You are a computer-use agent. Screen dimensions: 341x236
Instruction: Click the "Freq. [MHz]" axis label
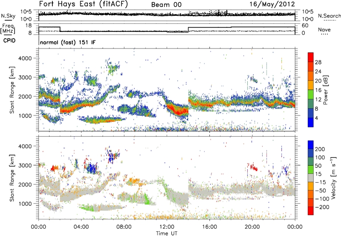[x=8, y=29]
